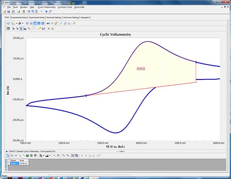Click the Undo arrow in the main toolbar
The height and width of the screenshot is (179, 231).
tap(41, 11)
